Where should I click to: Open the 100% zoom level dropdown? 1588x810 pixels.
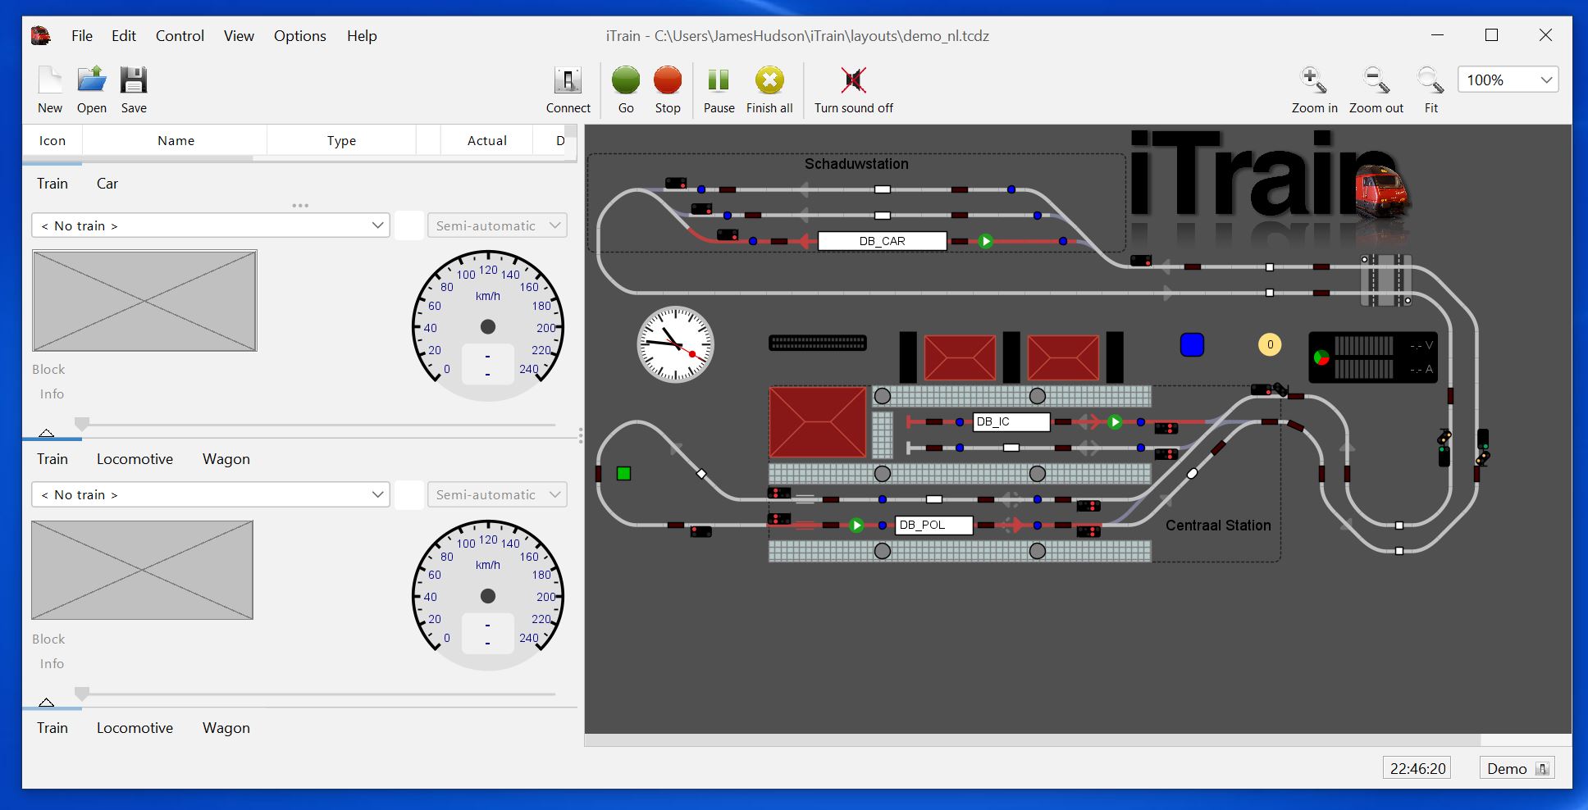click(1507, 80)
